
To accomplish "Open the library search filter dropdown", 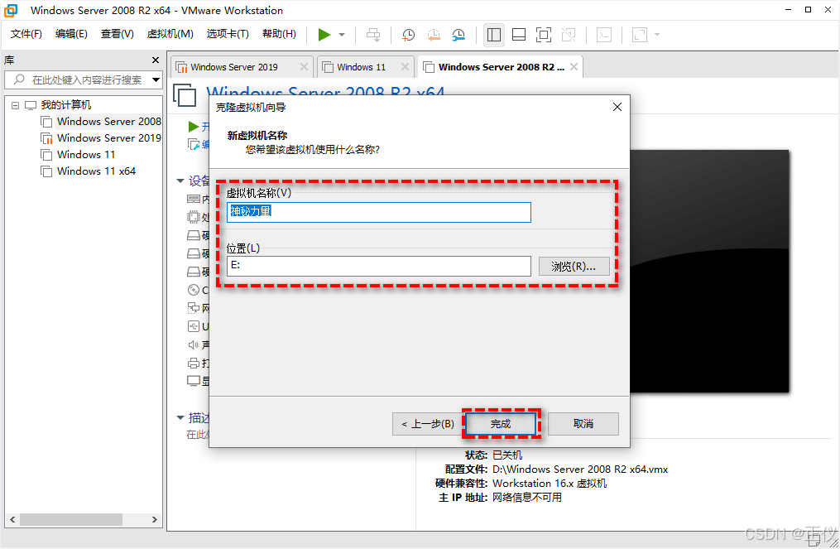I will tap(156, 79).
